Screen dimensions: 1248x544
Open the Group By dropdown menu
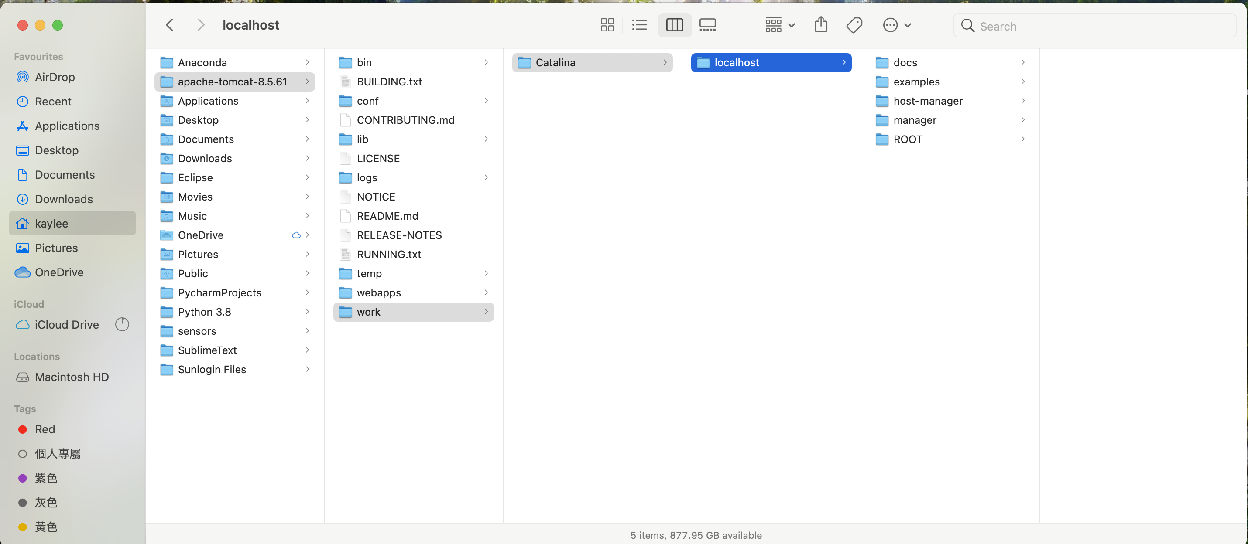click(x=779, y=25)
